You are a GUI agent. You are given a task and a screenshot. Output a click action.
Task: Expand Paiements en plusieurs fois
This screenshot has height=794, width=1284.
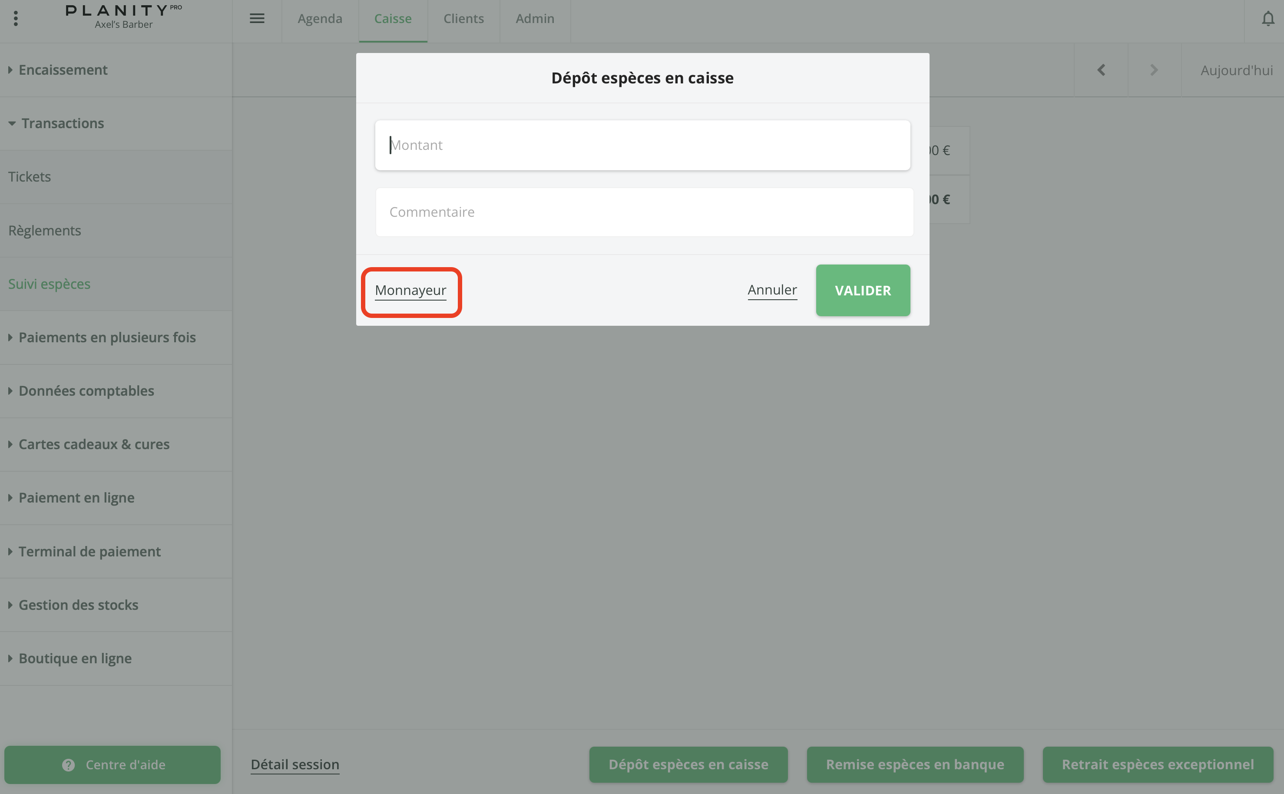107,337
